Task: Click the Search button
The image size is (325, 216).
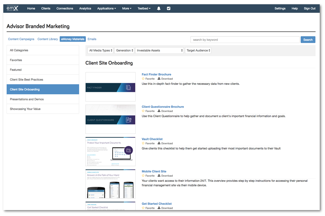Action: point(308,40)
